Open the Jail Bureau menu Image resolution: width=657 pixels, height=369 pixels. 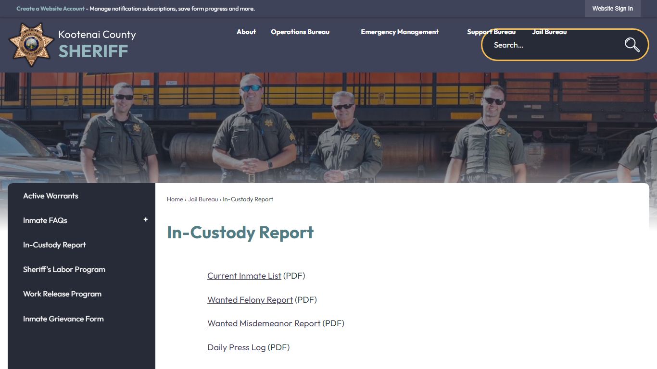[549, 32]
